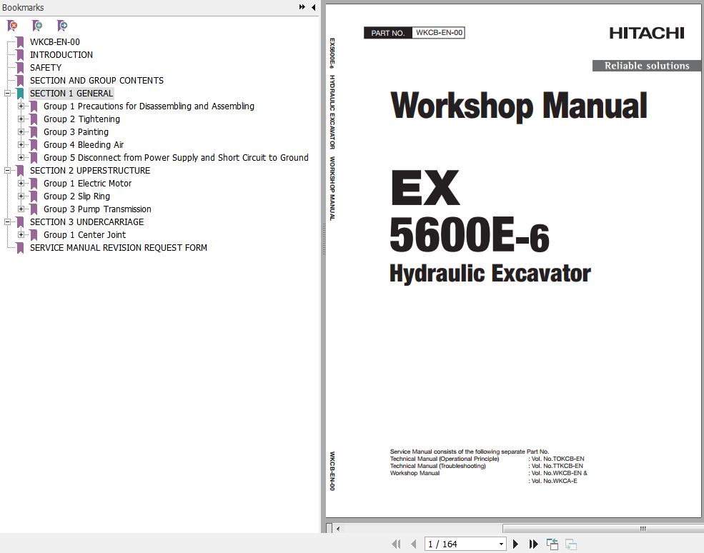Go to the first page

(x=396, y=544)
